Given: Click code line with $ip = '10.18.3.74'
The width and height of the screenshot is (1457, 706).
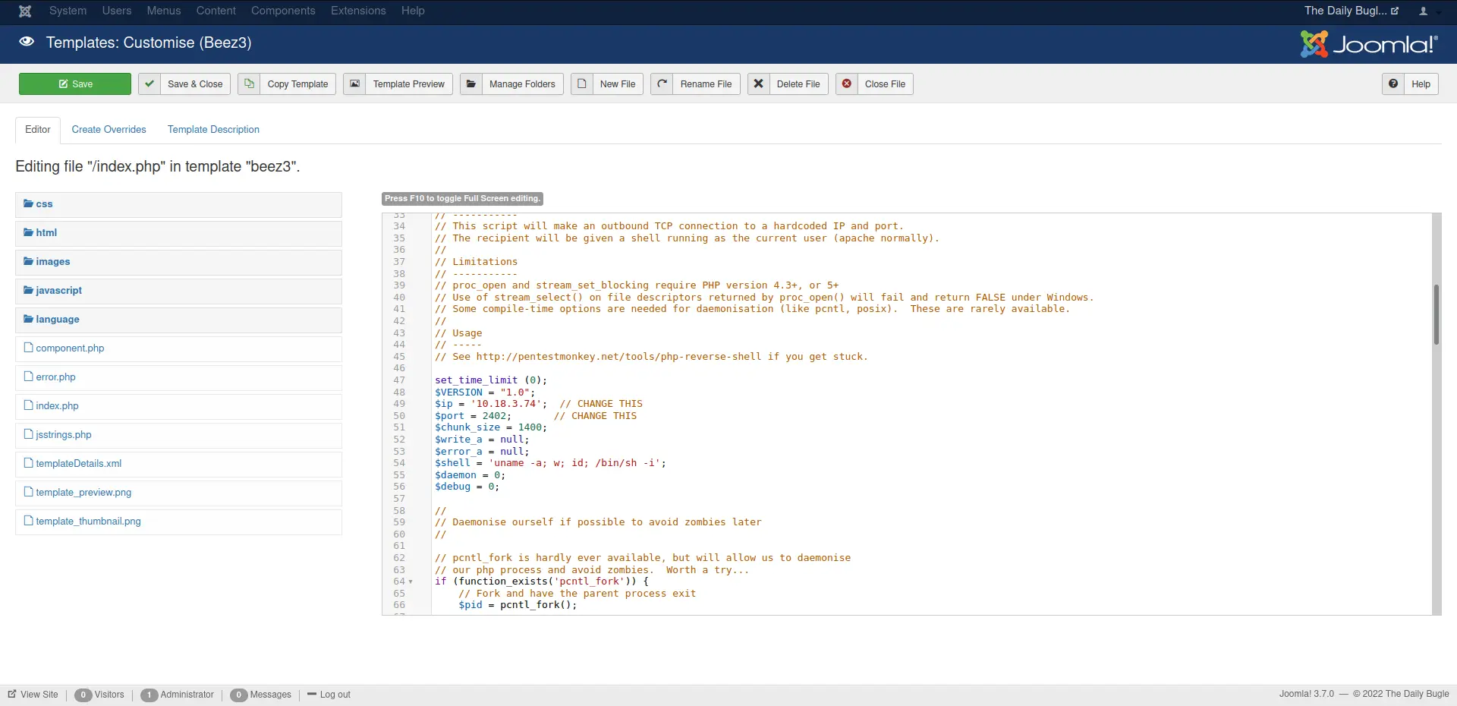Looking at the screenshot, I should pyautogui.click(x=539, y=404).
